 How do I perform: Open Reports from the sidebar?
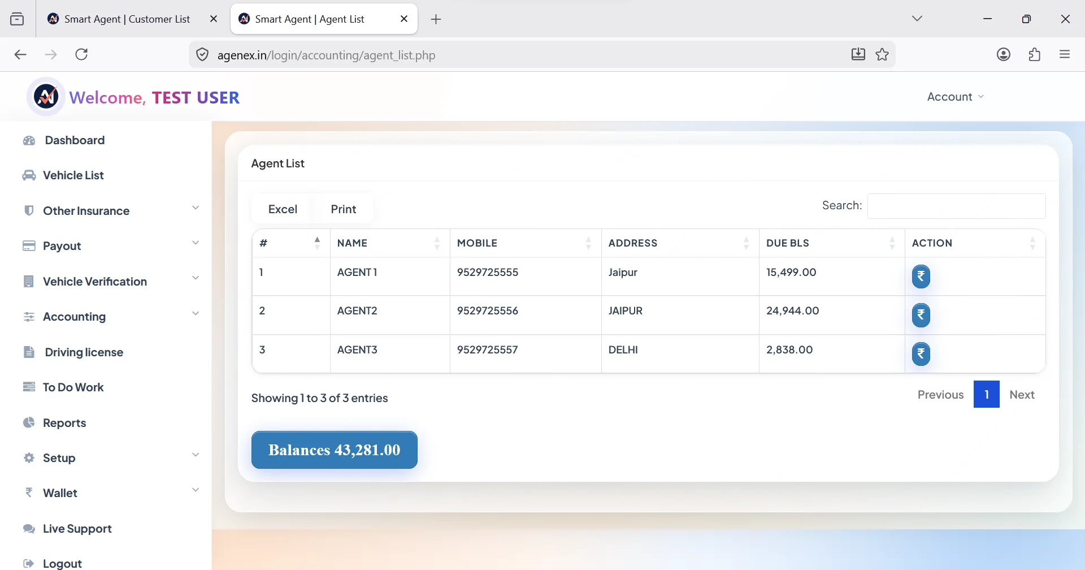[x=64, y=423]
